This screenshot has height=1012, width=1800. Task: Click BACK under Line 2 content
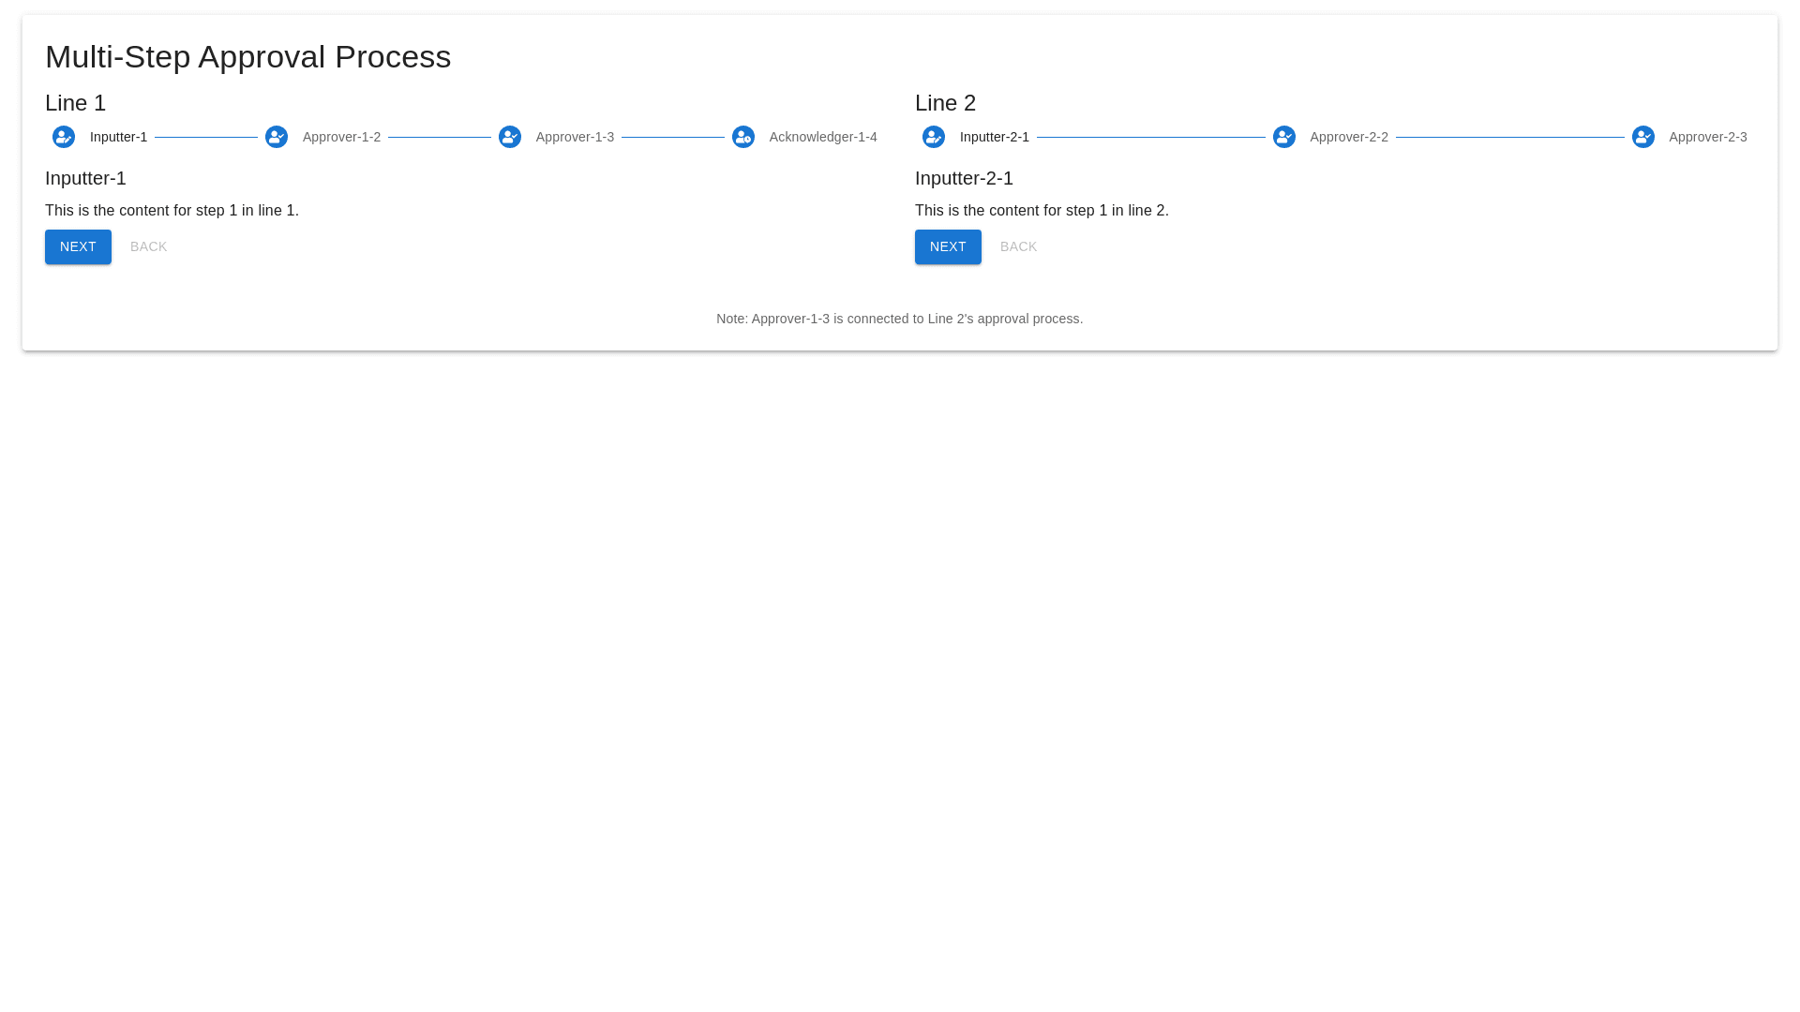[x=1018, y=246]
